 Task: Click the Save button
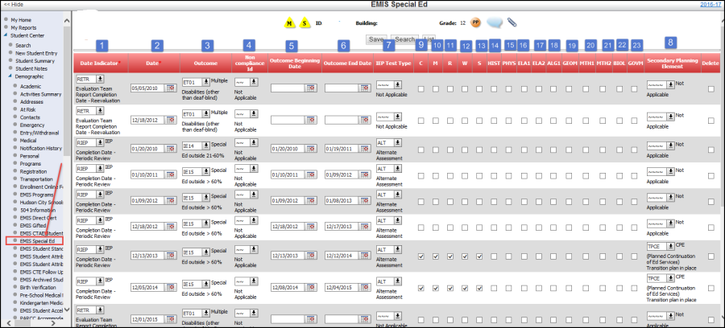coord(376,39)
